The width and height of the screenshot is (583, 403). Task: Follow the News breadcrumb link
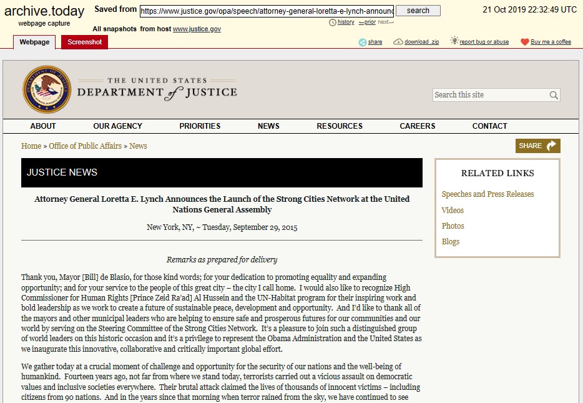pos(138,146)
